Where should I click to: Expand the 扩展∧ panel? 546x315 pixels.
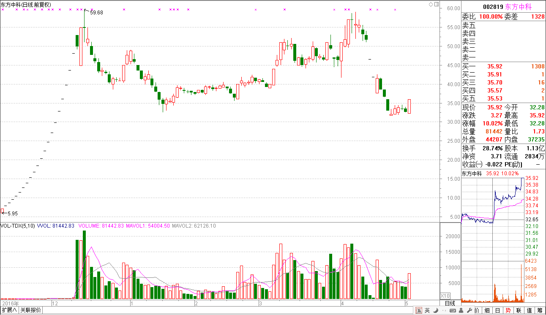coord(9,310)
